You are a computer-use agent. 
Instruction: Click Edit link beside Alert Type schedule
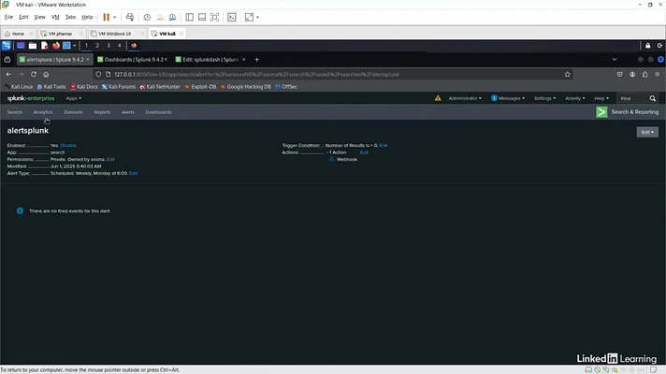click(x=133, y=173)
